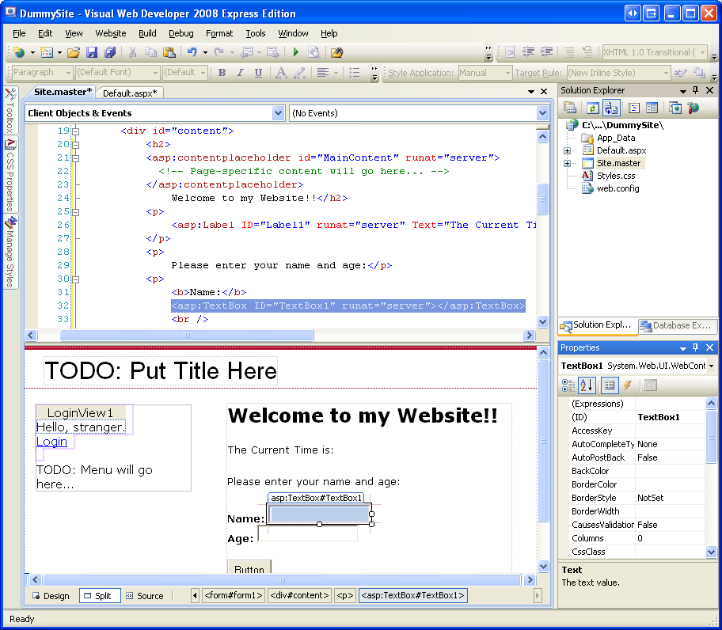Click Categorized view icon in Properties

(568, 385)
